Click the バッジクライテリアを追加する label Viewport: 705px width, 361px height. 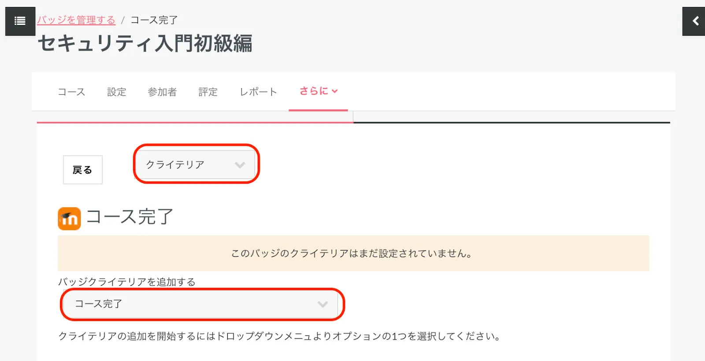pos(127,282)
